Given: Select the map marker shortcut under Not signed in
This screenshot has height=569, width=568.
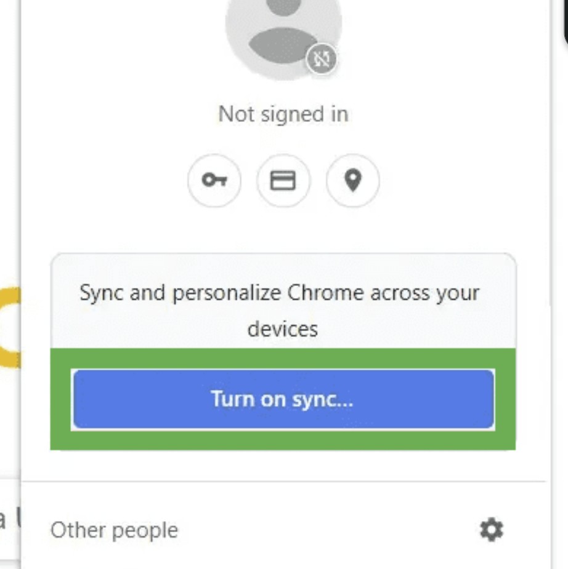Looking at the screenshot, I should (x=352, y=181).
